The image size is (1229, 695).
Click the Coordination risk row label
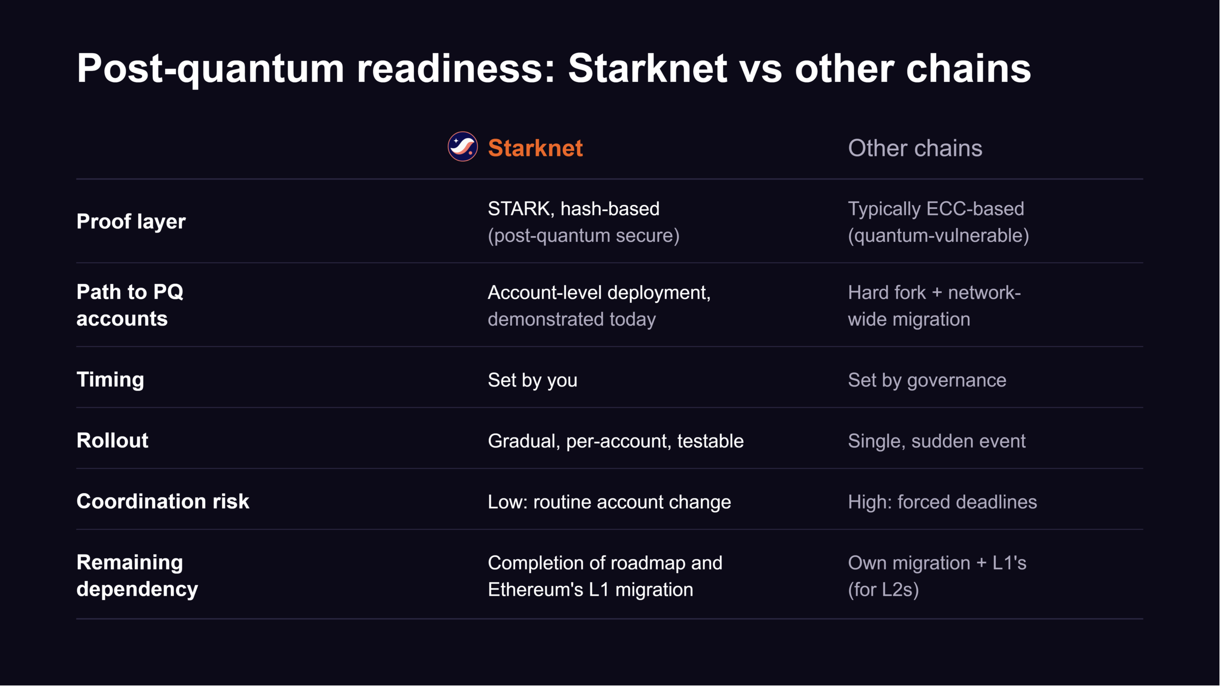pos(162,501)
